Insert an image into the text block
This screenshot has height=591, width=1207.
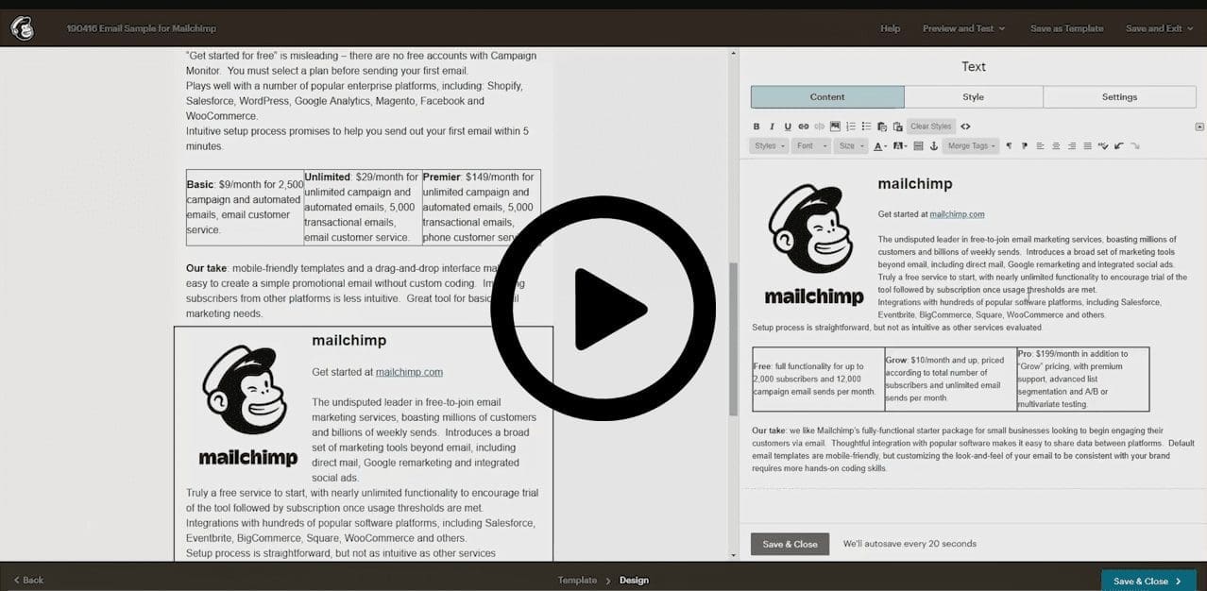pos(835,126)
